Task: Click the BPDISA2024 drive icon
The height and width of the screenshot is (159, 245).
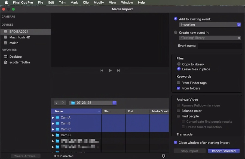Action: (x=5, y=31)
